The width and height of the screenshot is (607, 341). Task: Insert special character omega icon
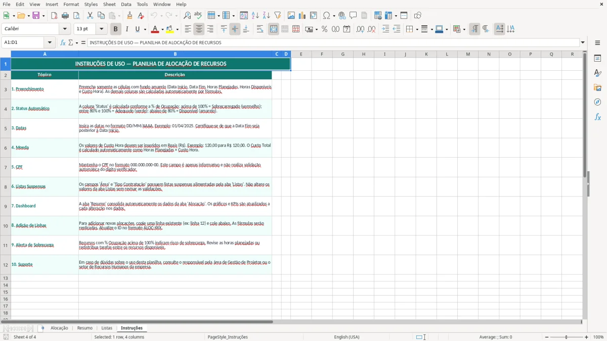[326, 16]
